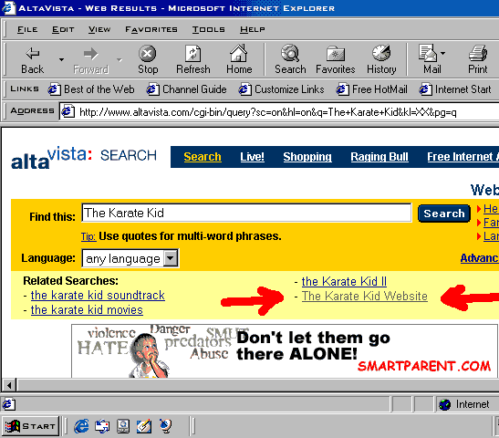
Task: Click the Internet zone status bar indicator
Action: 464,404
